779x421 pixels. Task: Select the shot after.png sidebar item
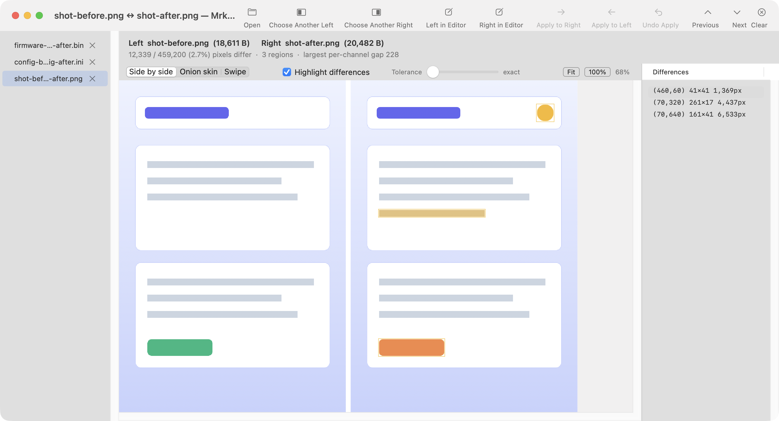55,78
